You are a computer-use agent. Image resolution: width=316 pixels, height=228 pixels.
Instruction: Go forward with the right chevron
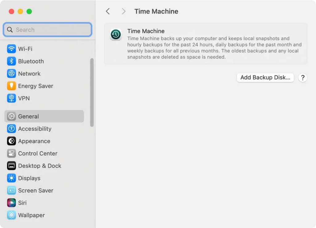(123, 11)
